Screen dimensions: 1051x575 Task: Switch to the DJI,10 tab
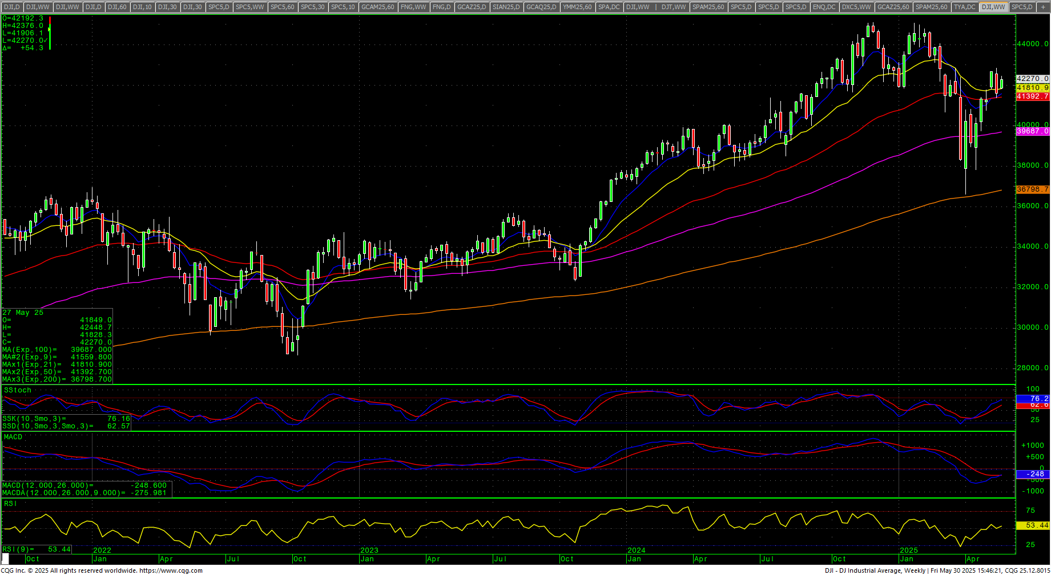[x=142, y=7]
